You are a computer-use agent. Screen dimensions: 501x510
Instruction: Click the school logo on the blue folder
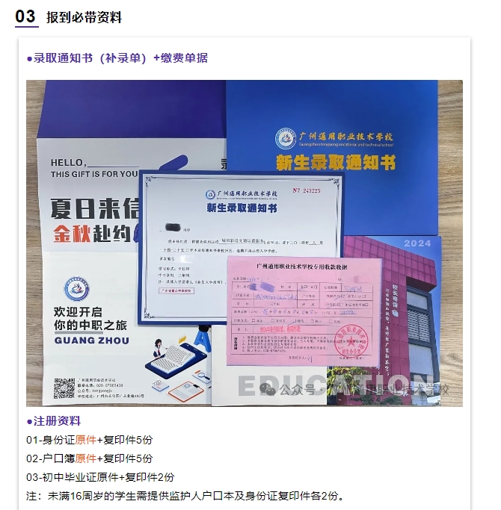coord(286,139)
